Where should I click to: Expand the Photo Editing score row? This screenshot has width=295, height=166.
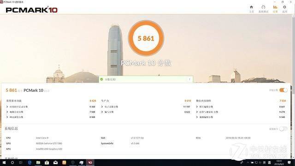point(241,107)
